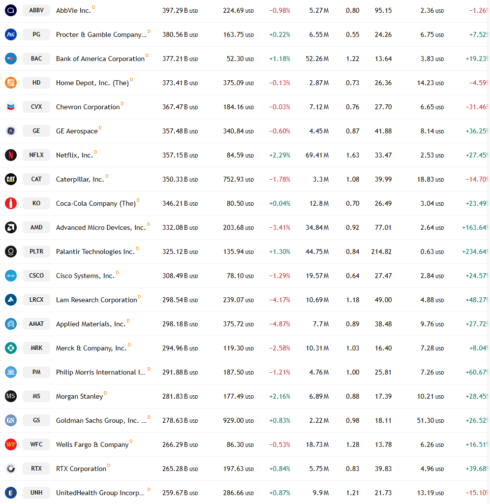Click the RTX Corporation logo icon
490x504 pixels.
[x=11, y=469]
